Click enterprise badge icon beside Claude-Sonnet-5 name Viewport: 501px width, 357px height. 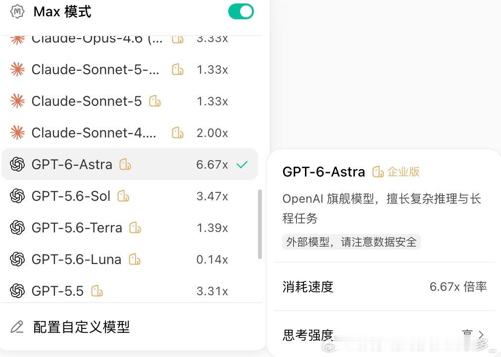coord(155,101)
